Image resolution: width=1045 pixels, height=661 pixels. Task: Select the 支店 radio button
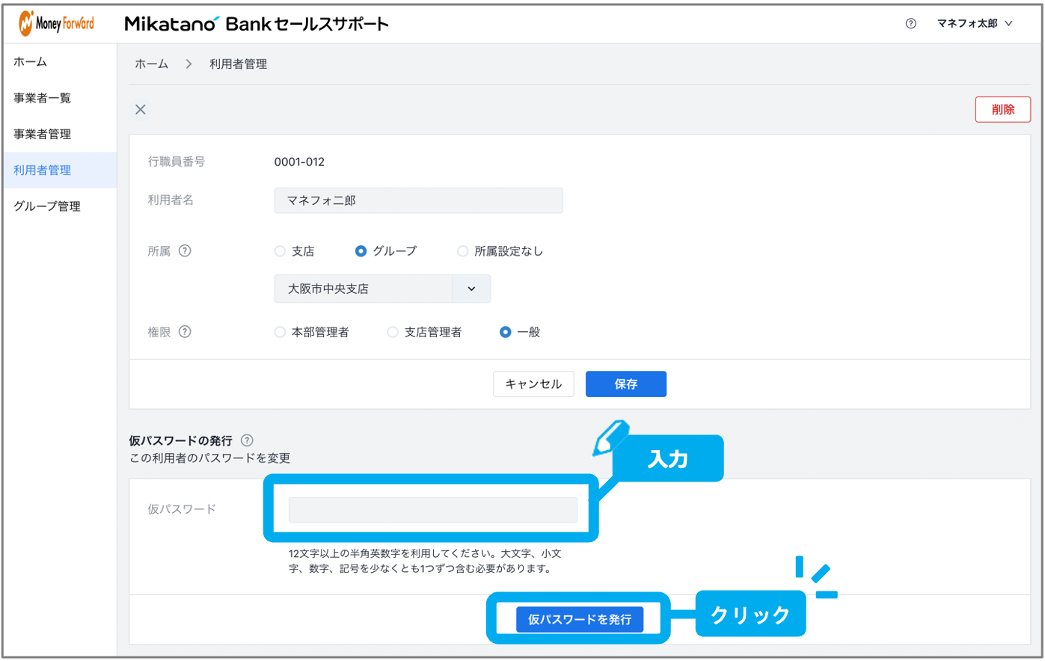tap(280, 251)
